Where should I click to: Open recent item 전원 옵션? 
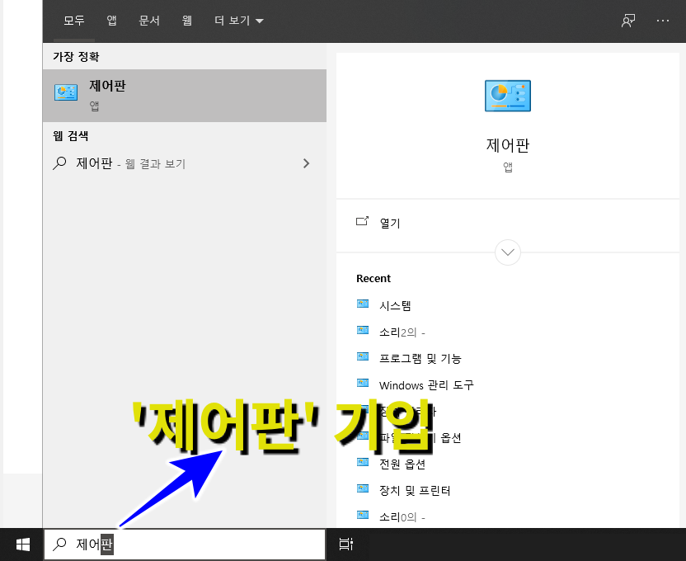pos(402,464)
